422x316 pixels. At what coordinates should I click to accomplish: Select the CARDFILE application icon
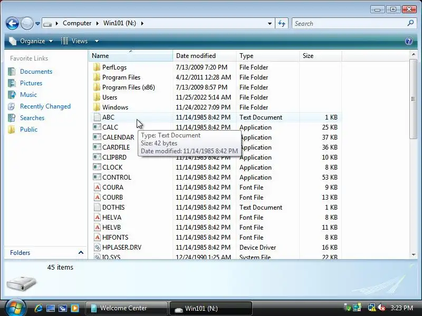pyautogui.click(x=97, y=147)
